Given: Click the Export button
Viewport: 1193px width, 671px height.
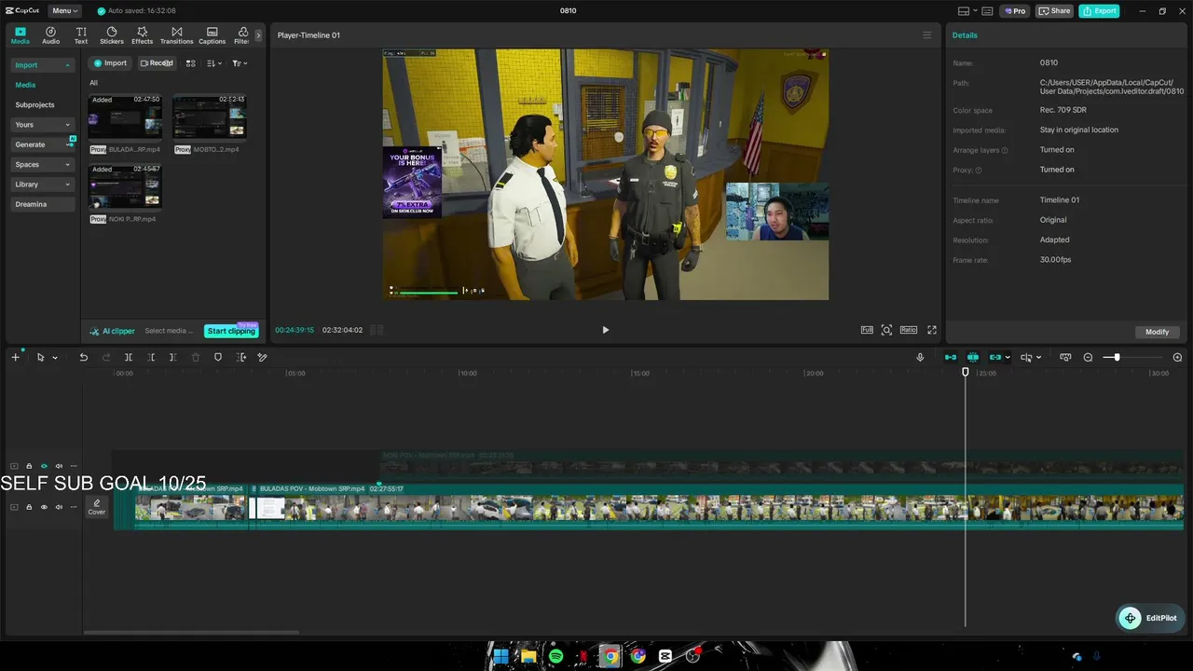Looking at the screenshot, I should coord(1099,11).
